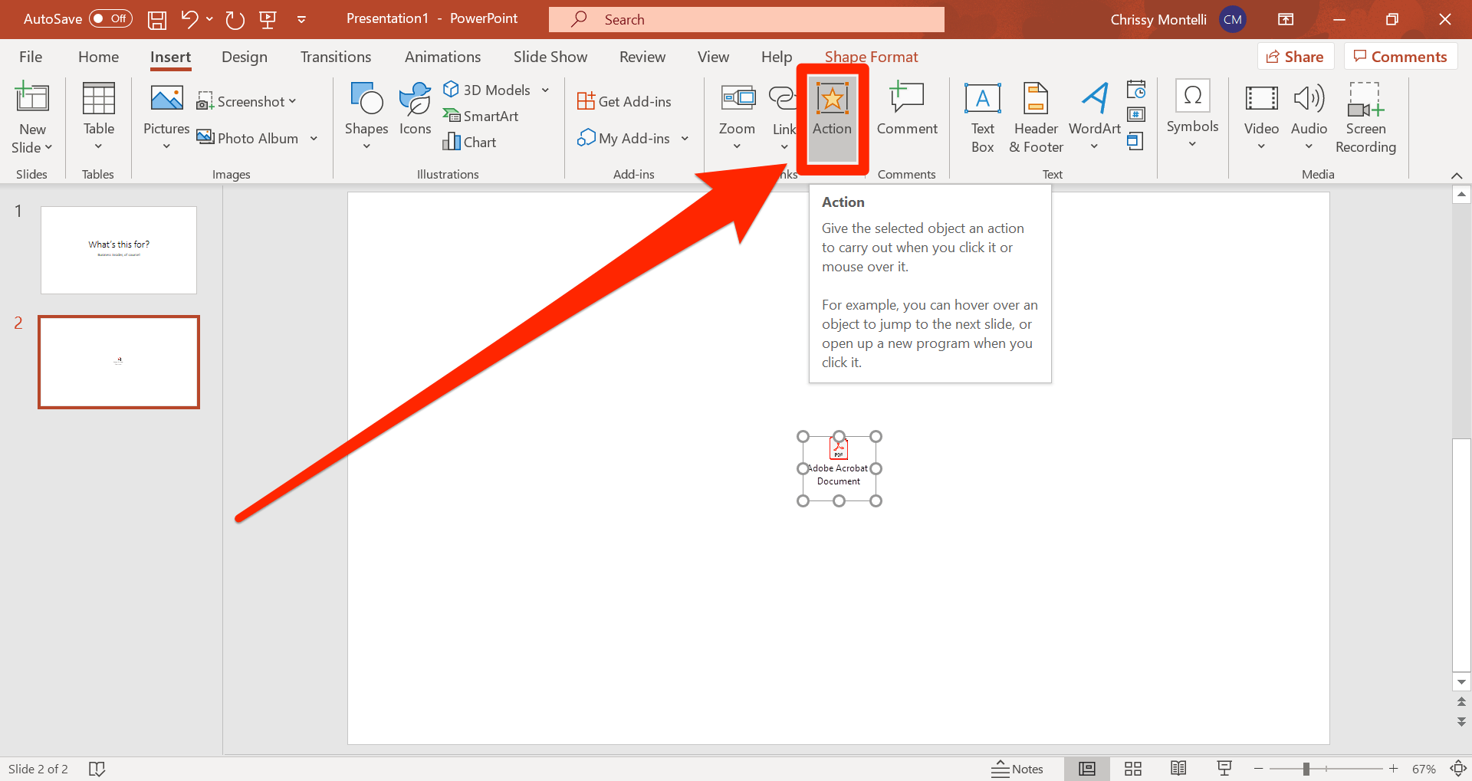
Task: Switch to the Home tab
Action: tap(98, 57)
